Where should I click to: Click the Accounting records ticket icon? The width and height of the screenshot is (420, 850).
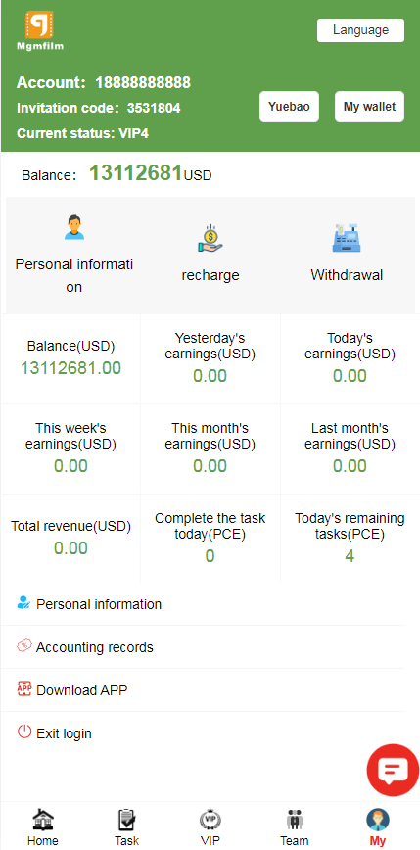click(24, 645)
